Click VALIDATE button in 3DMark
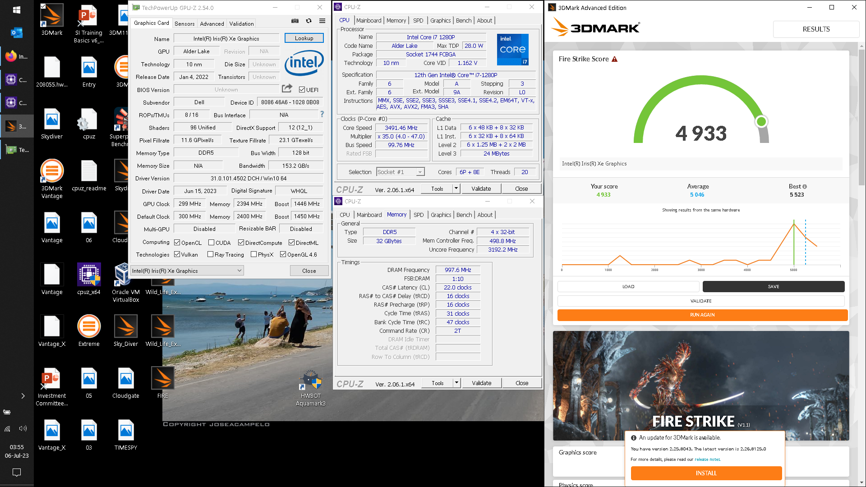 click(701, 301)
